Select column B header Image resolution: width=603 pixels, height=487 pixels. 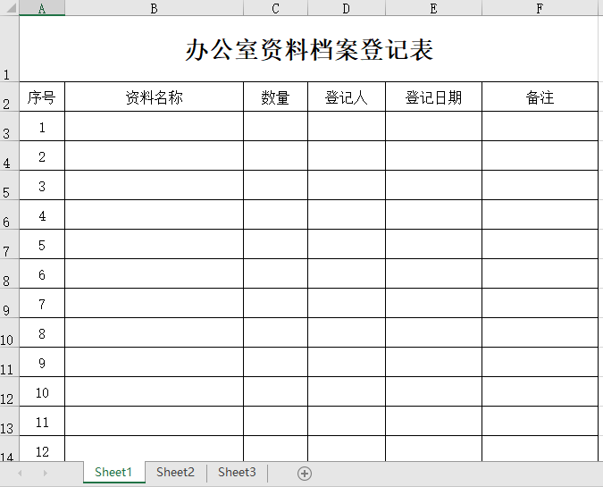[154, 8]
